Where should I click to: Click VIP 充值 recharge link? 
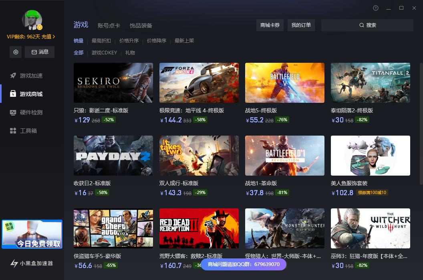[x=48, y=37]
